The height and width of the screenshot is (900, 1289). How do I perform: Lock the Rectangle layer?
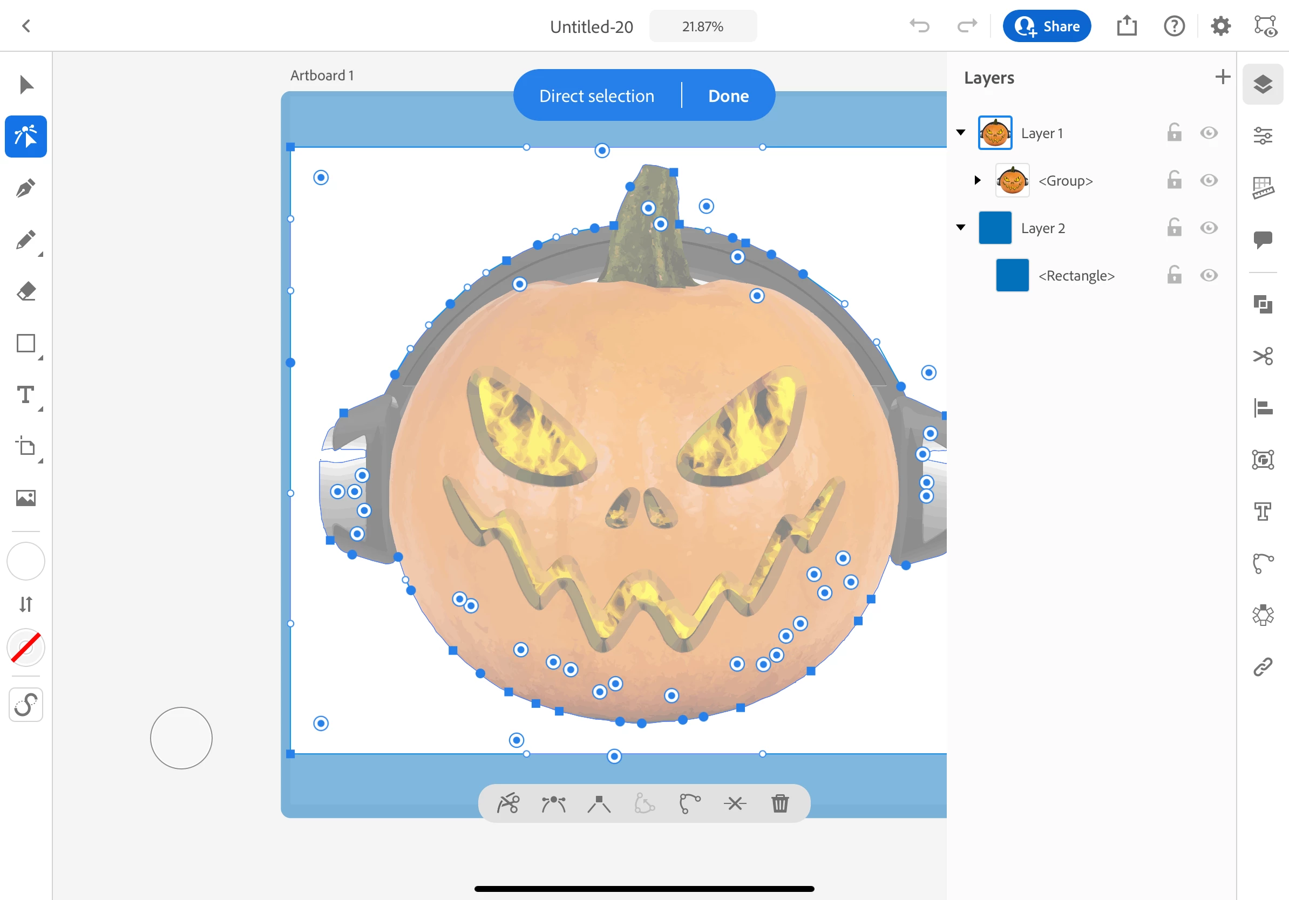1174,275
